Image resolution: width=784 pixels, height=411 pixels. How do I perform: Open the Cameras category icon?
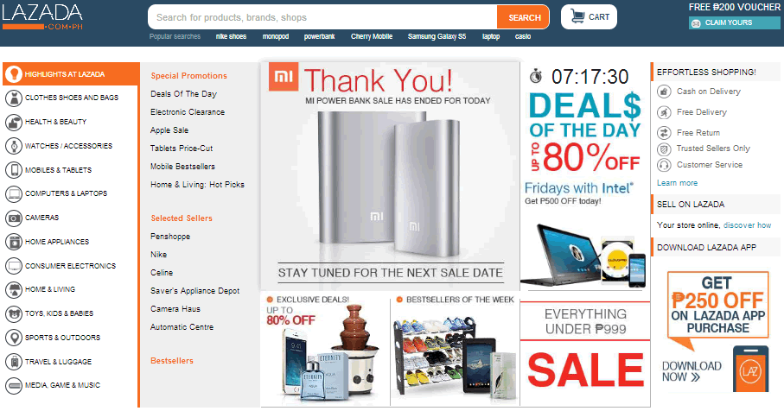pos(14,218)
